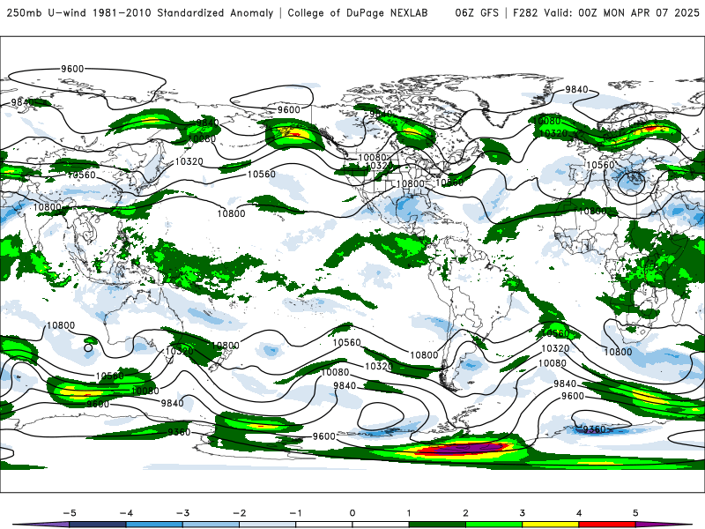
Task: Select the bright green 2 to 3 colorbar segment
Action: coord(494,525)
